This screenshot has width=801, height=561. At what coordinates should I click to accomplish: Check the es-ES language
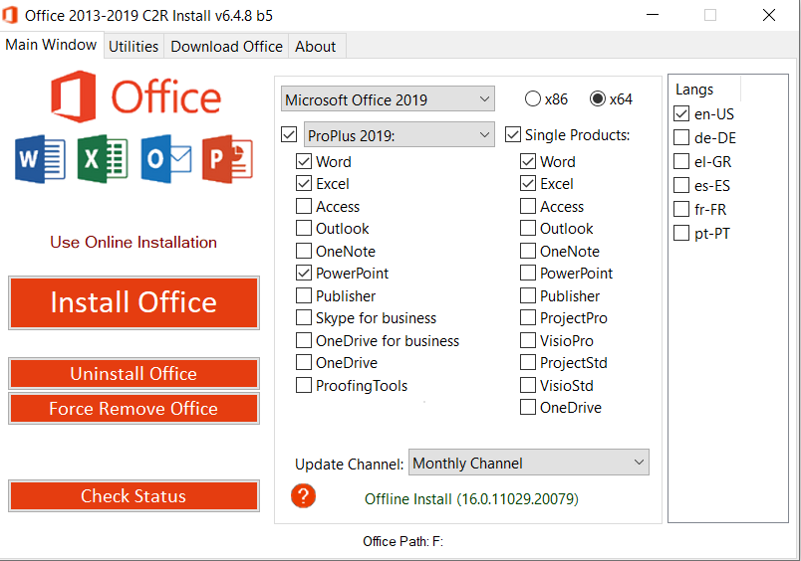click(681, 185)
